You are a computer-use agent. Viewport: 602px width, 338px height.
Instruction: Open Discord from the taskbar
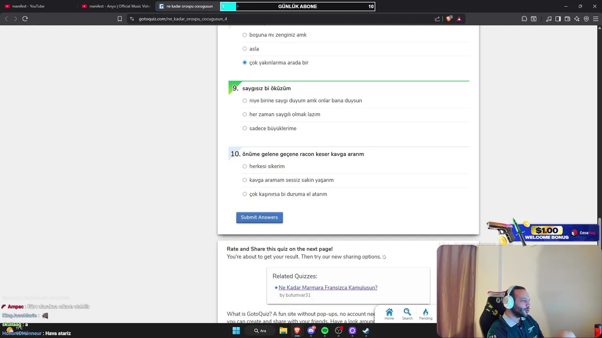tap(311, 330)
